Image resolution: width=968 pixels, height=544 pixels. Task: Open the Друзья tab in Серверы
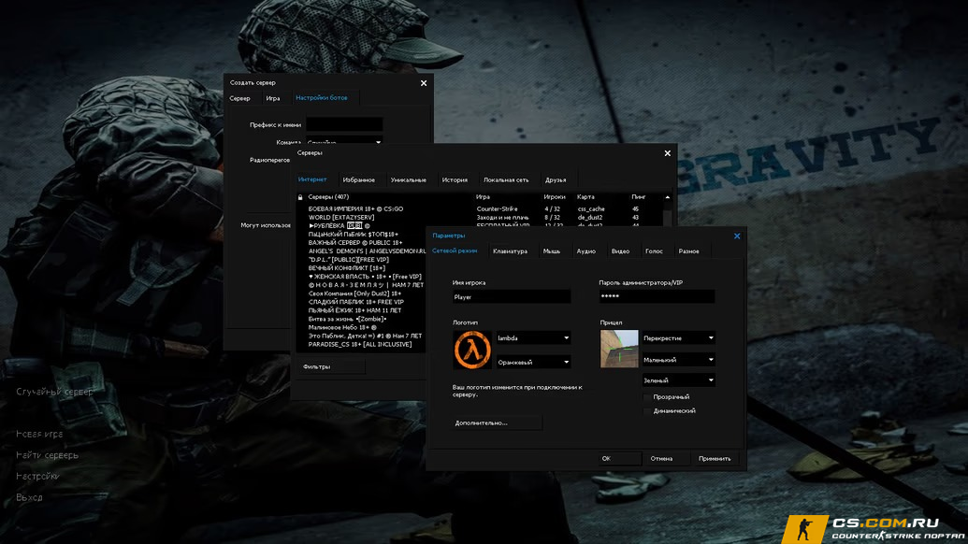[555, 180]
